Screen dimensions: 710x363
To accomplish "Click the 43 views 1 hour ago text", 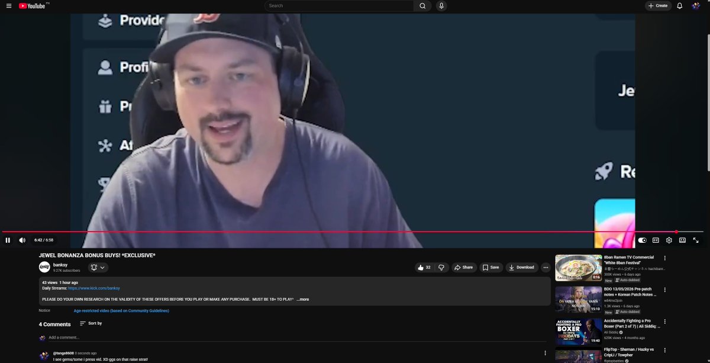I will (x=60, y=282).
